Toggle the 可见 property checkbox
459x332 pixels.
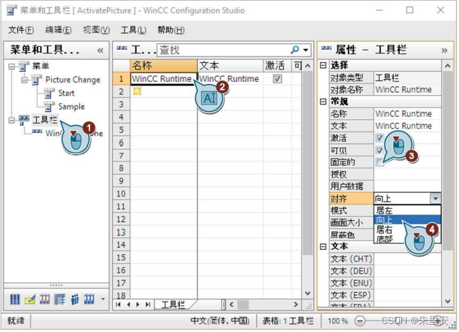click(380, 150)
